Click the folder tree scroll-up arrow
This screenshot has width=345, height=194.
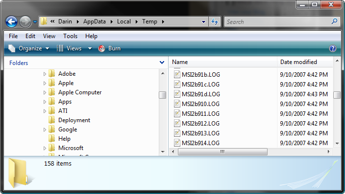point(163,73)
